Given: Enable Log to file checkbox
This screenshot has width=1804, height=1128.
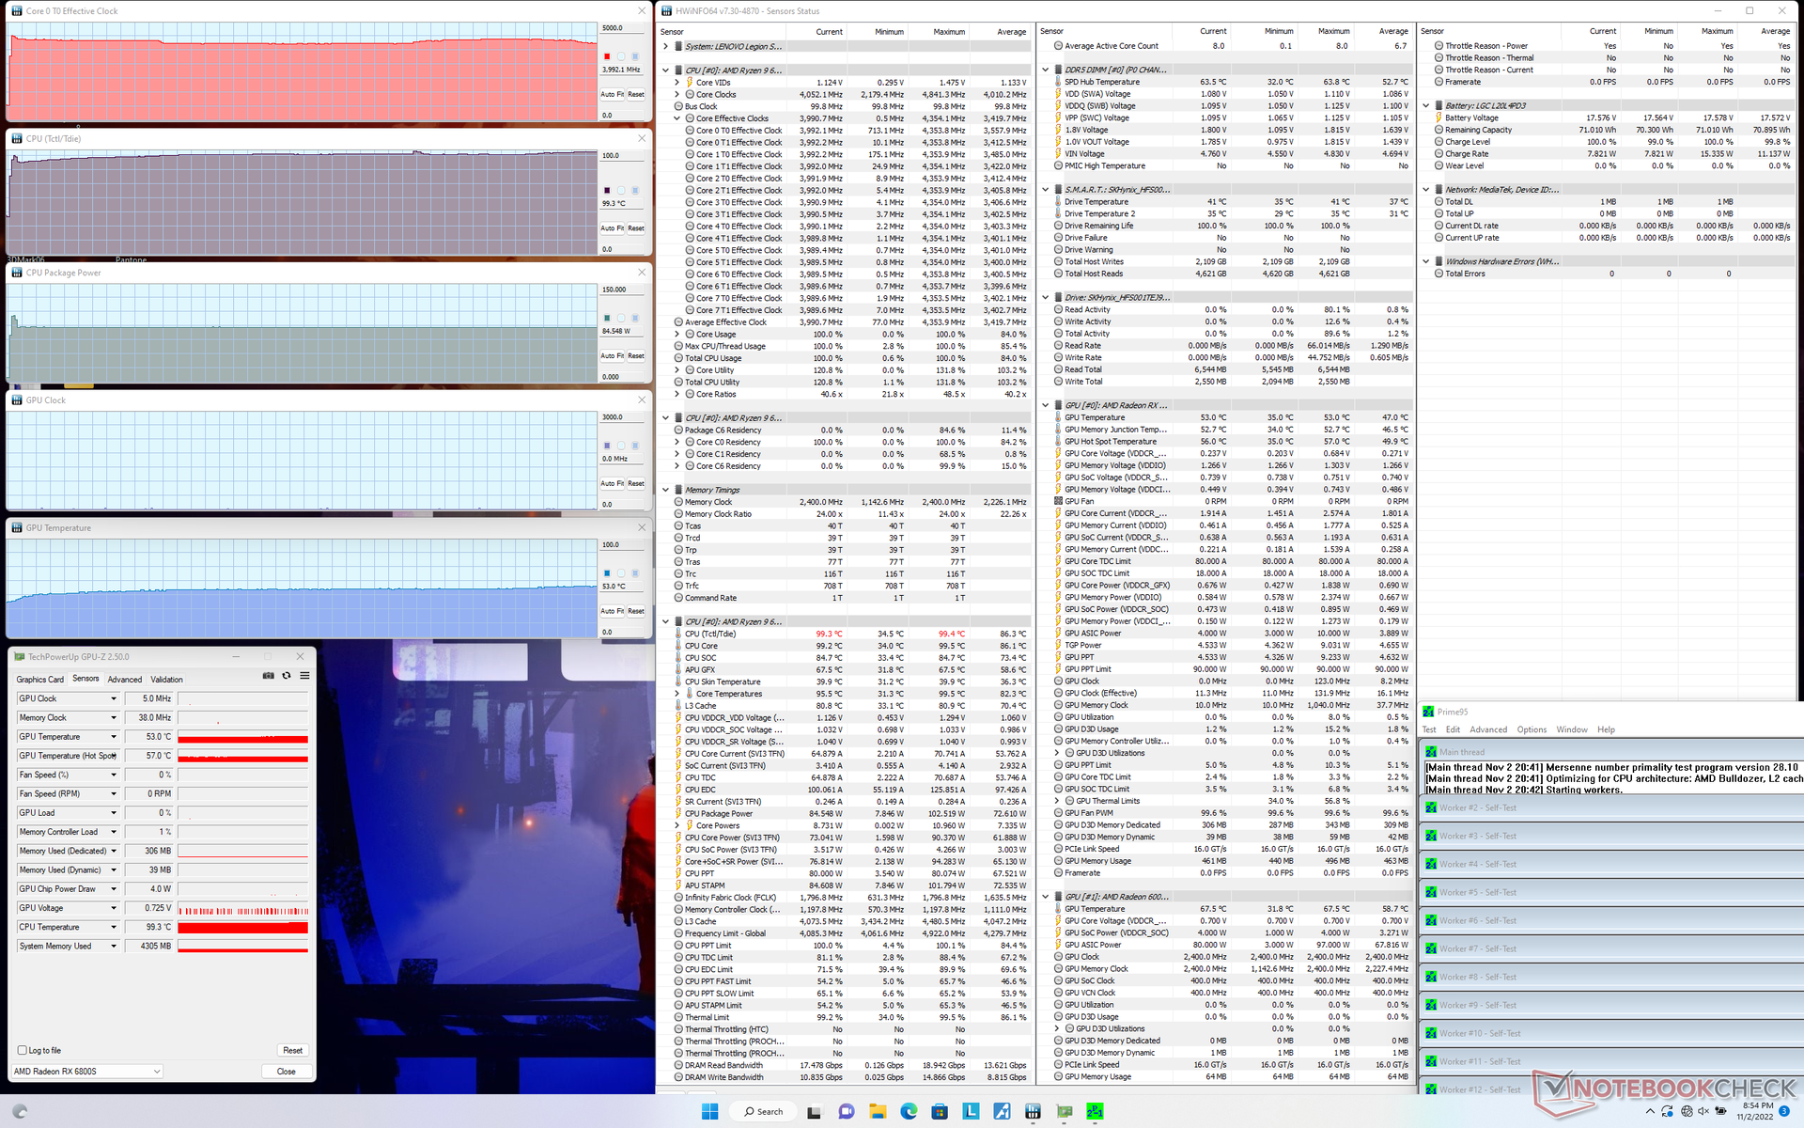Looking at the screenshot, I should [x=23, y=1050].
